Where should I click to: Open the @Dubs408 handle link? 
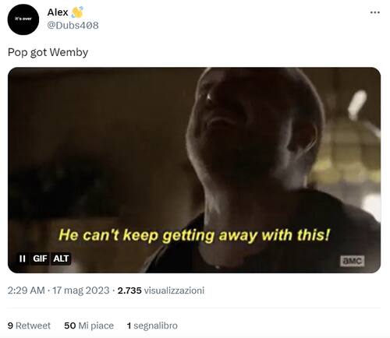point(73,26)
